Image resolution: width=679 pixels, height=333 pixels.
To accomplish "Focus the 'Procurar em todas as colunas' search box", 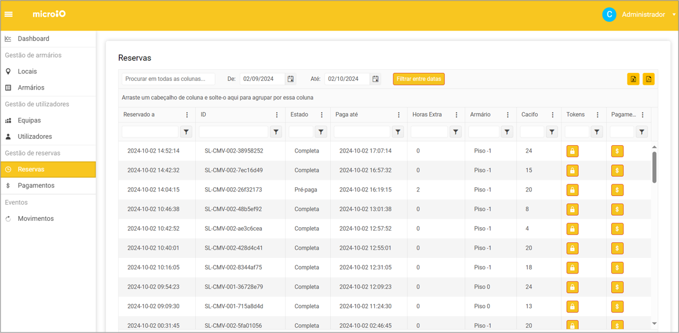I will pos(168,79).
